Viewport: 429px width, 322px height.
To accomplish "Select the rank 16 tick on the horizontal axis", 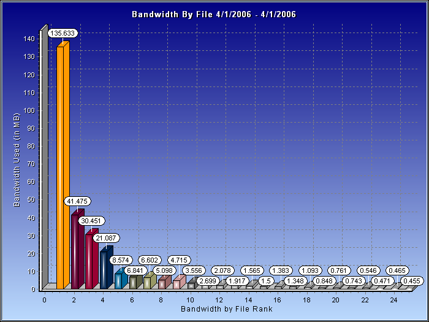I will click(x=277, y=300).
